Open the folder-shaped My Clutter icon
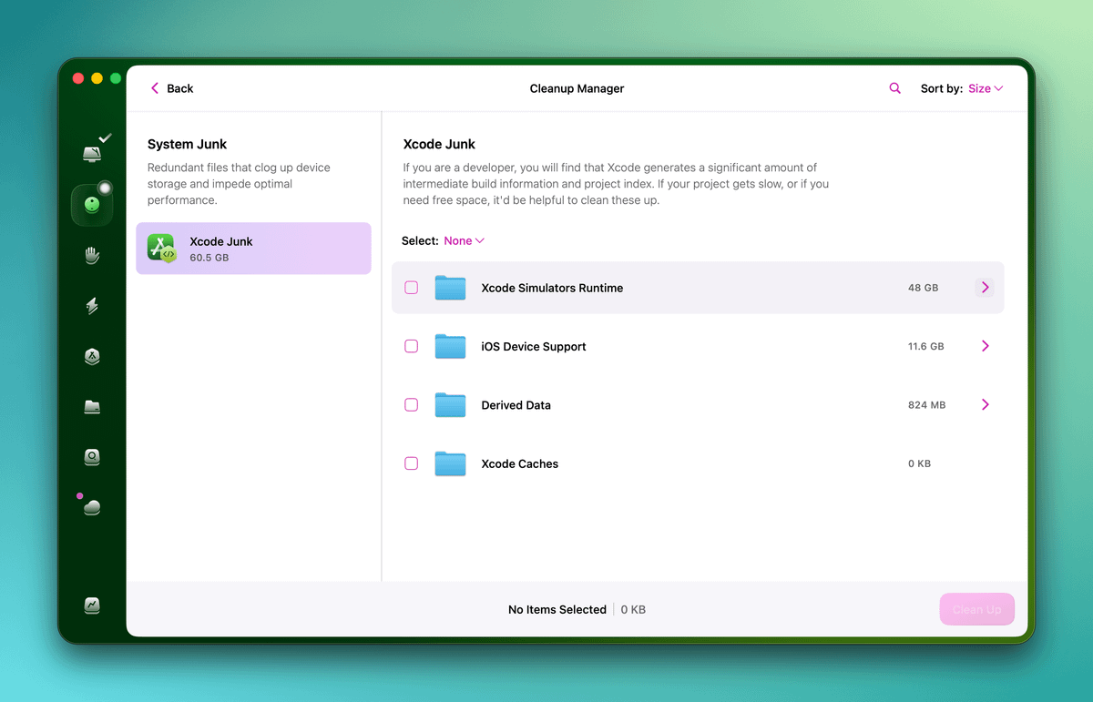The image size is (1093, 702). click(92, 407)
